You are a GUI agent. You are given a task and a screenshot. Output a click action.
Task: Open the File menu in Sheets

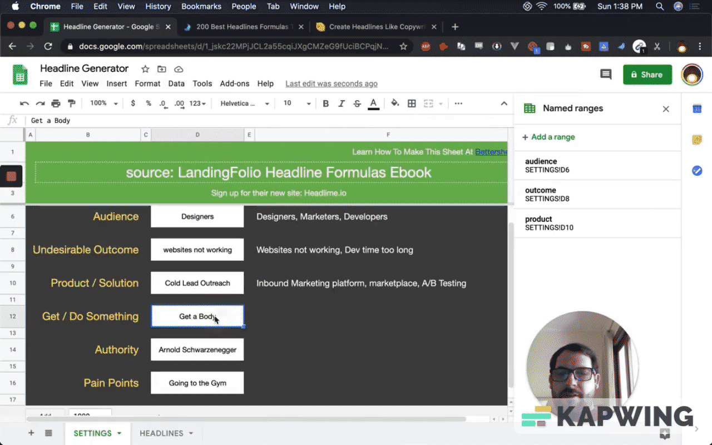point(46,83)
